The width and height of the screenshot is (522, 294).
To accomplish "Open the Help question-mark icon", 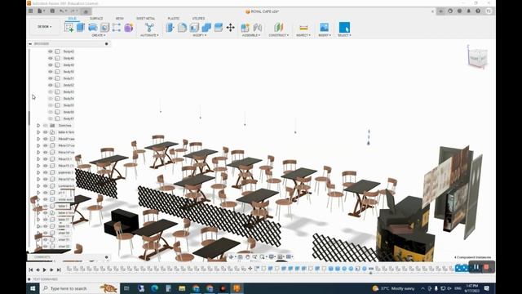I will click(x=478, y=11).
